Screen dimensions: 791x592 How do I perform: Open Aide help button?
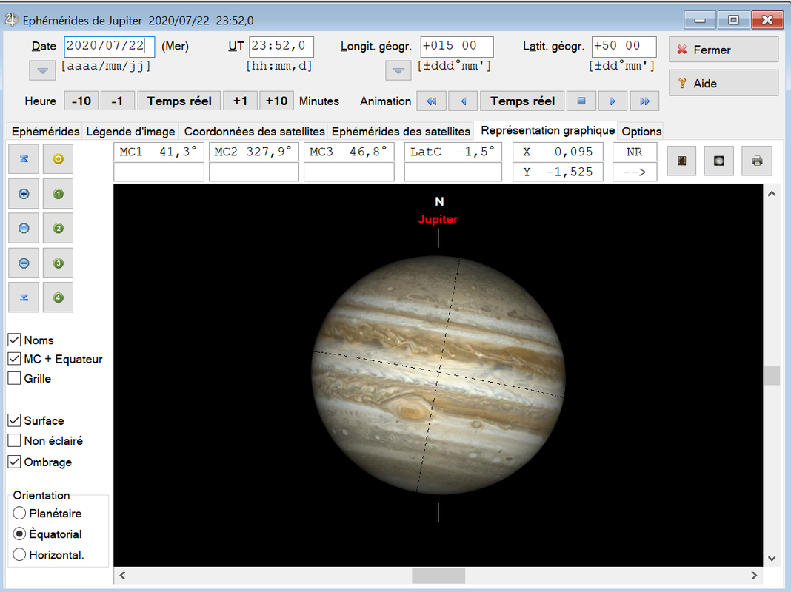pyautogui.click(x=724, y=83)
